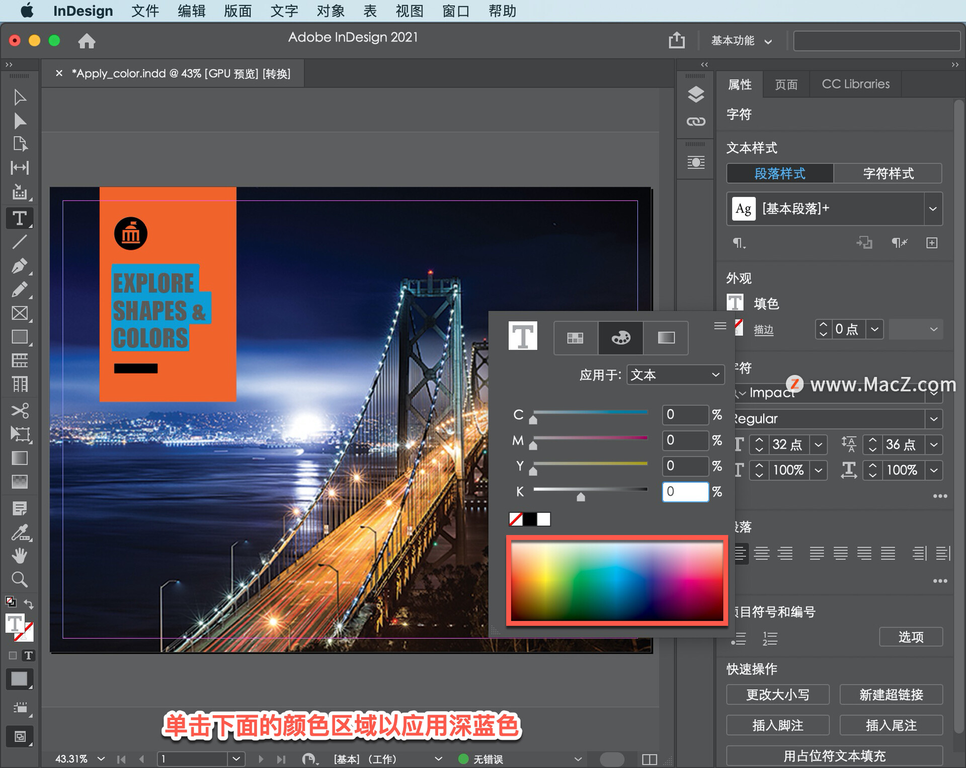
Task: Select the Eyedropper tool
Action: tap(20, 532)
